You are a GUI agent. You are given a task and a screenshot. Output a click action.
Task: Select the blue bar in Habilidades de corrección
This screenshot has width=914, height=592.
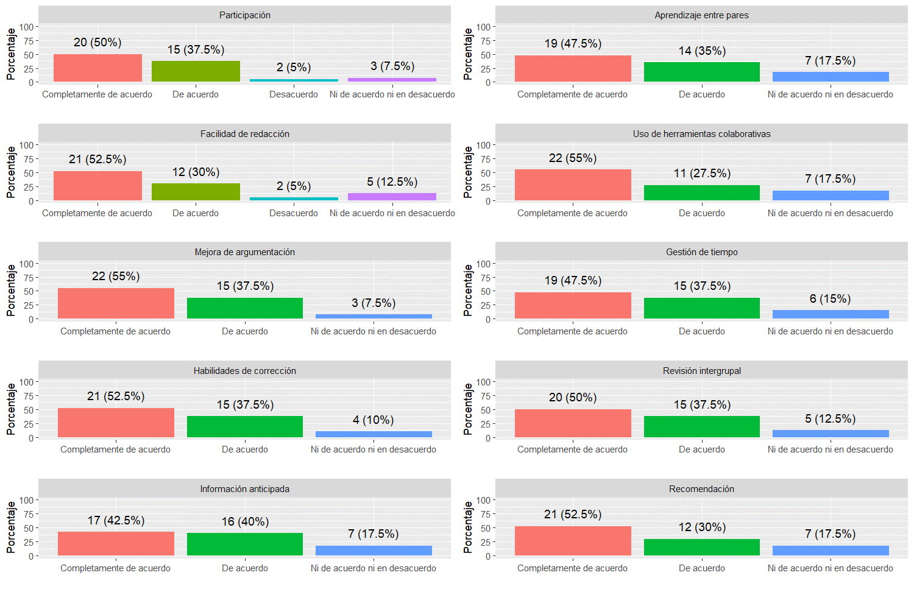pos(374,434)
